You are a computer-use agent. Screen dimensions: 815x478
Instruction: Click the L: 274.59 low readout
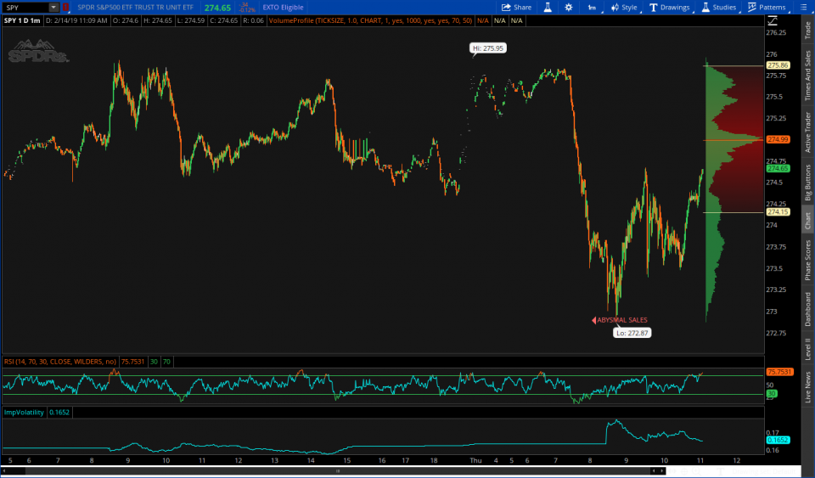click(x=190, y=20)
